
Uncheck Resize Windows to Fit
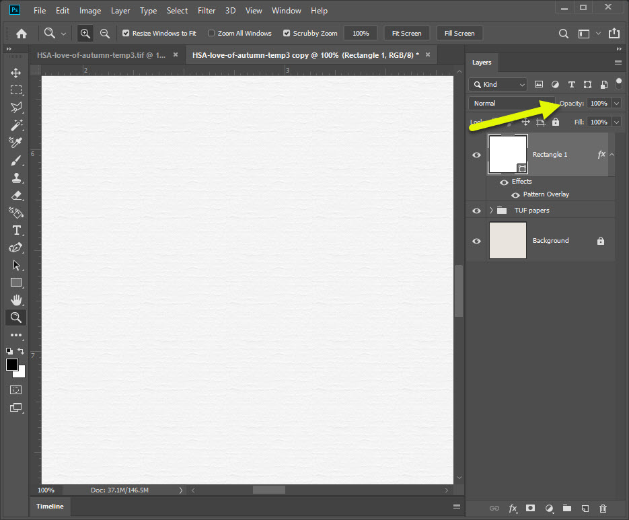126,34
